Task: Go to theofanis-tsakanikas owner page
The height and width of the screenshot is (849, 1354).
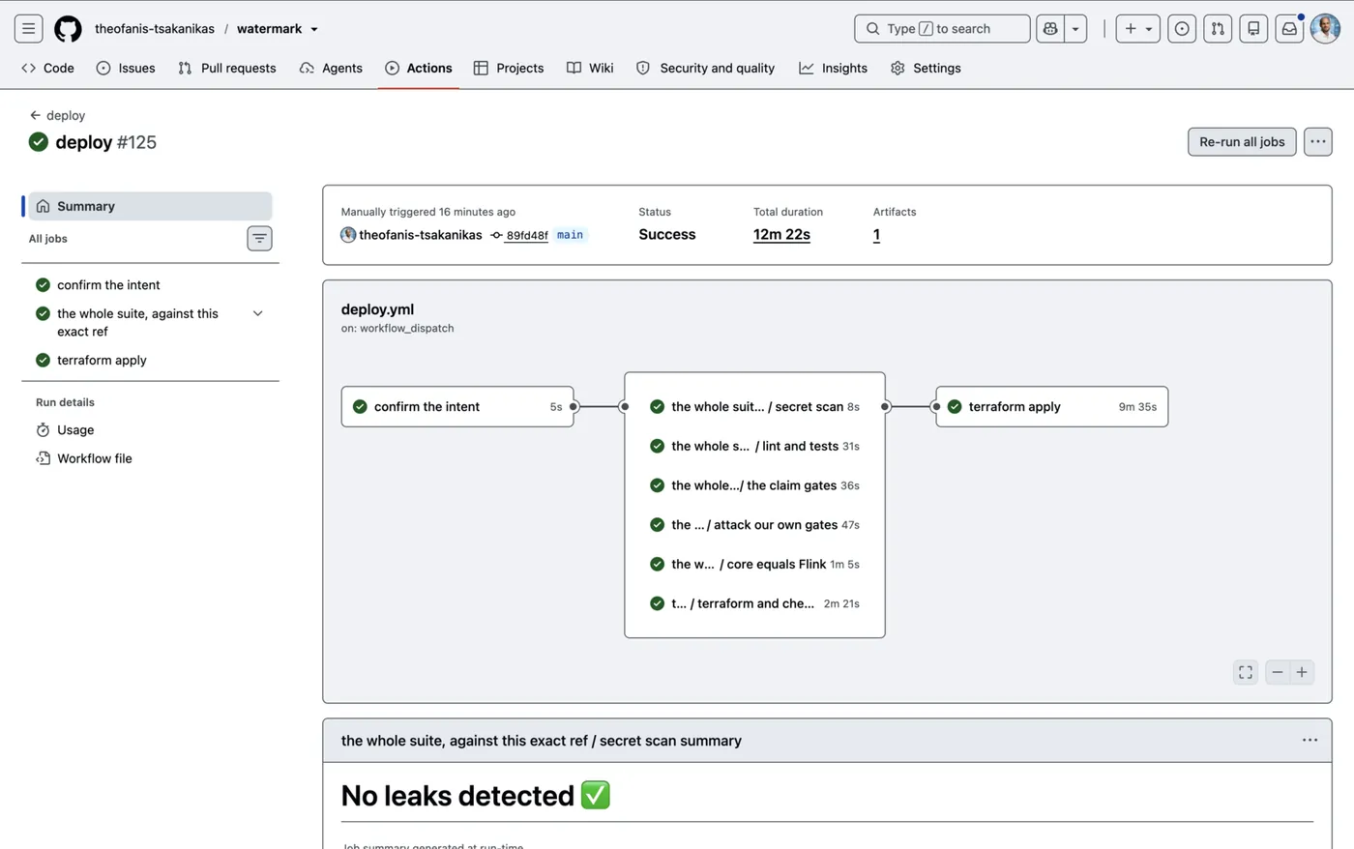Action: point(155,29)
